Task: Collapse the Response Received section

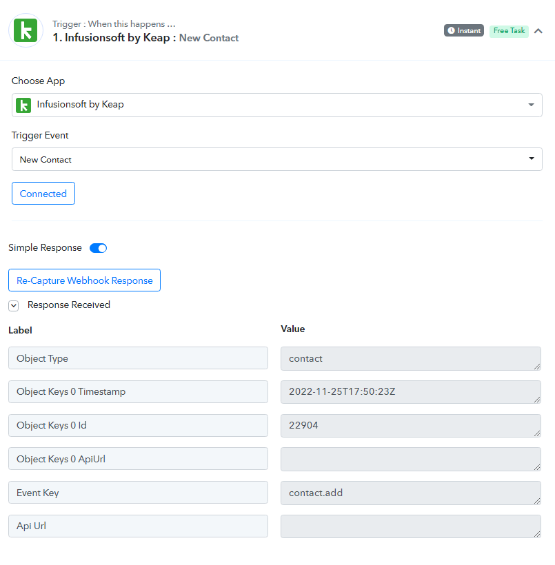Action: [x=14, y=305]
